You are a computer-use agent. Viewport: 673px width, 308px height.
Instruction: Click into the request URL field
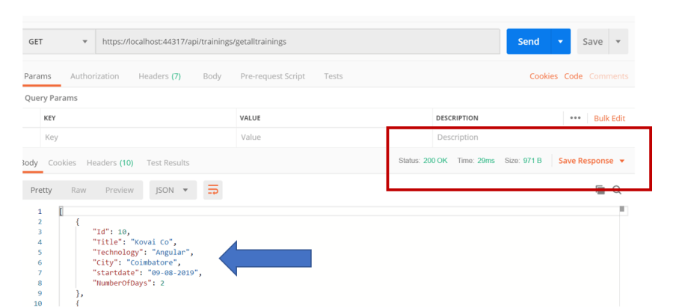299,41
